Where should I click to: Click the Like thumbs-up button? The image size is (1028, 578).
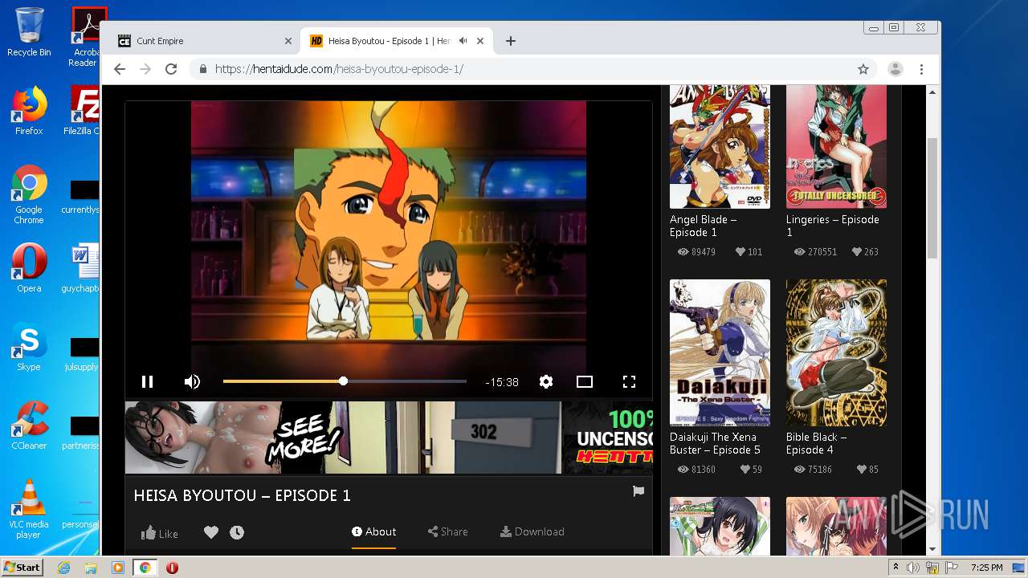click(160, 533)
